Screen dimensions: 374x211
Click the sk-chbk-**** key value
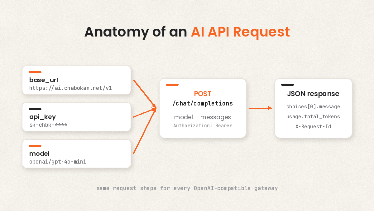(48, 125)
